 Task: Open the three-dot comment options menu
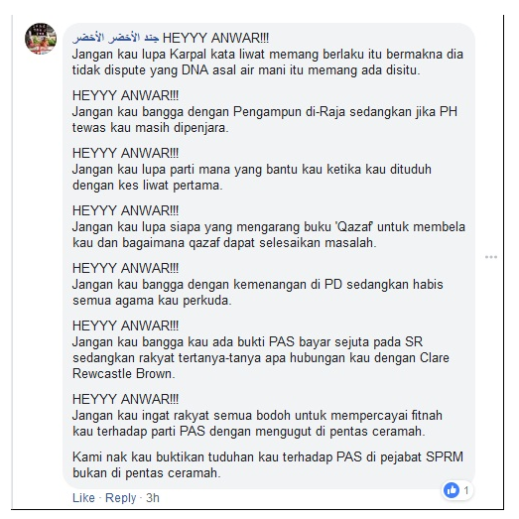click(491, 257)
